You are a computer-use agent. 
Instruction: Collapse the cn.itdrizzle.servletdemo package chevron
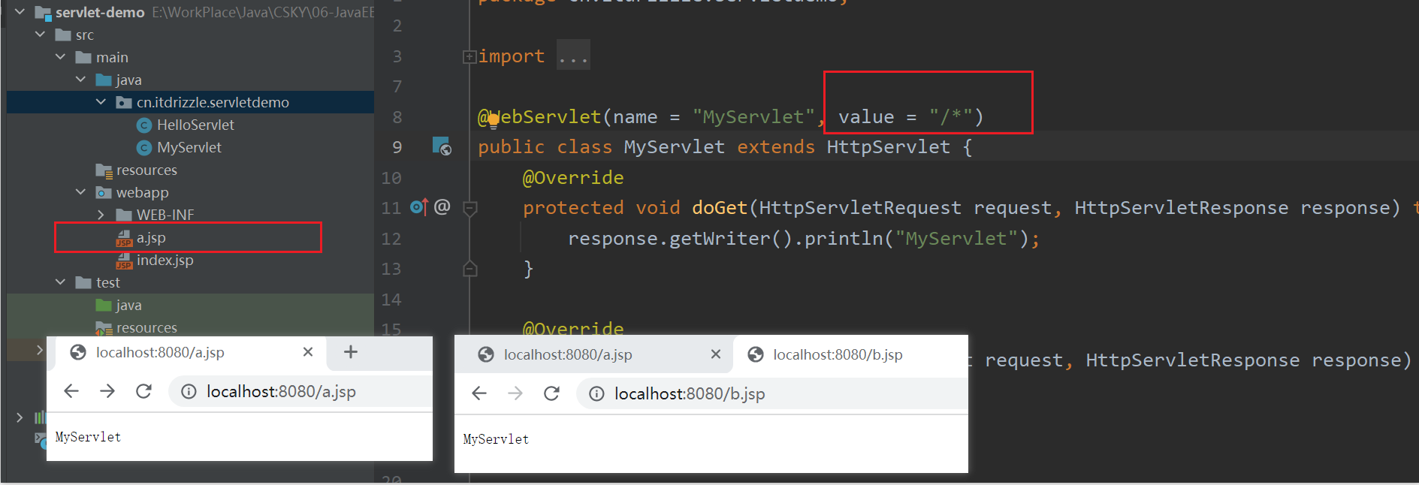101,102
